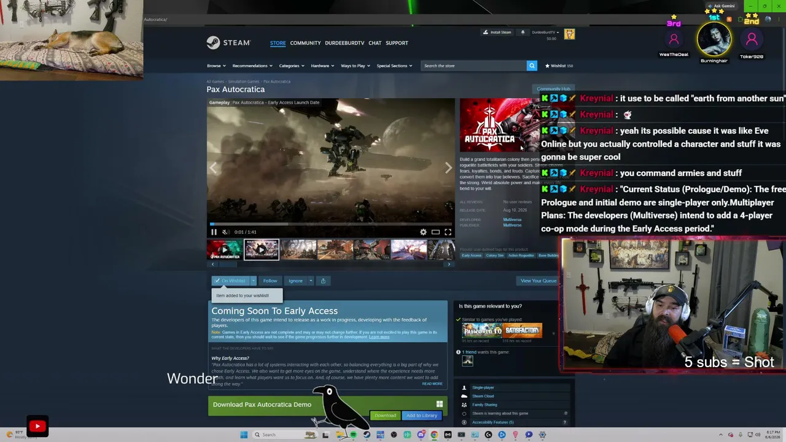
Task: Open the Early Access tag
Action: [472, 255]
